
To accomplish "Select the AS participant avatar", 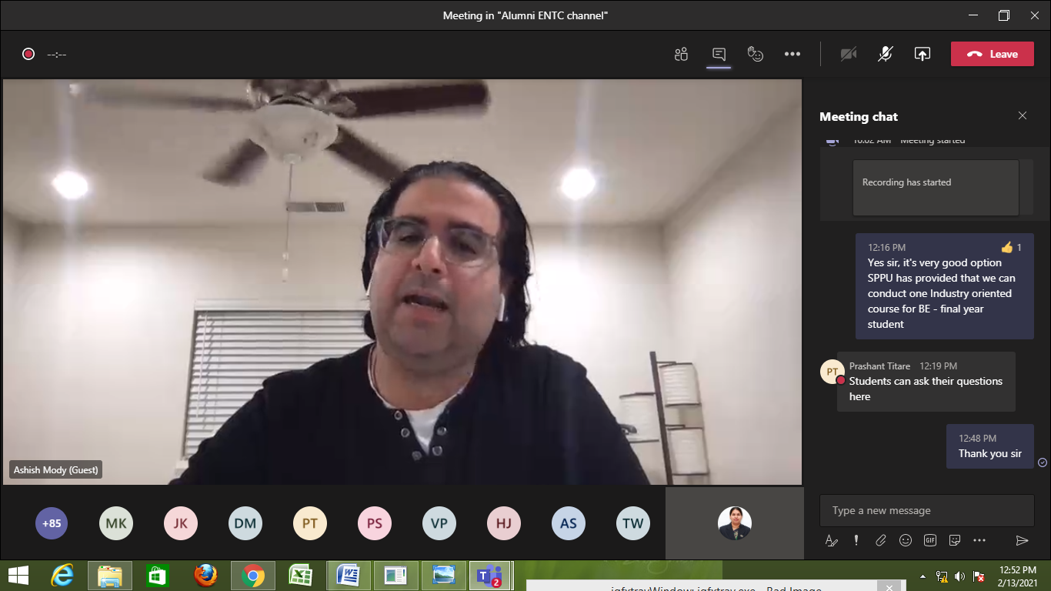I will click(x=569, y=524).
